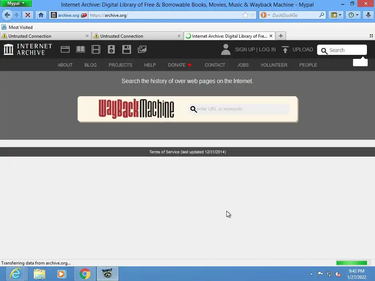Image resolution: width=375 pixels, height=281 pixels.
Task: Launch Google Chrome from the taskbar
Action: [x=85, y=274]
